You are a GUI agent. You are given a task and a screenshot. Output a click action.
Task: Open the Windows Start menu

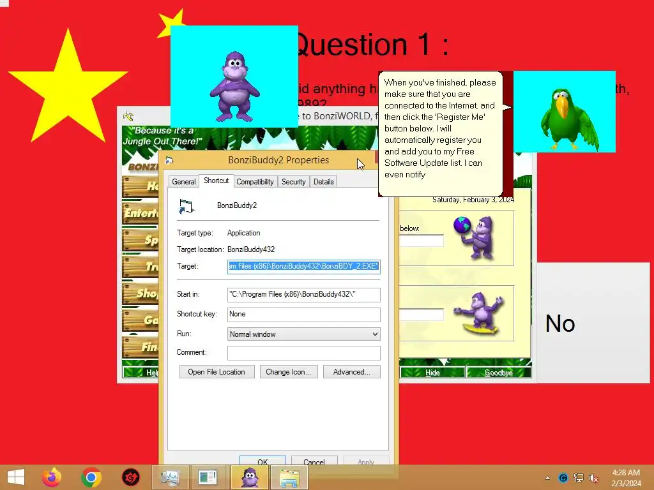pos(16,477)
